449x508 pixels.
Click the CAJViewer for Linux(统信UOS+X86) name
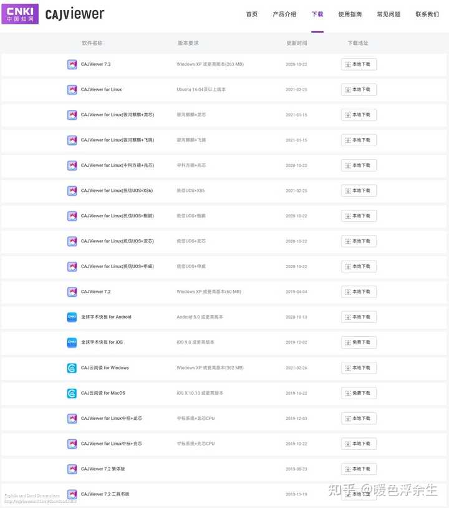click(x=117, y=191)
